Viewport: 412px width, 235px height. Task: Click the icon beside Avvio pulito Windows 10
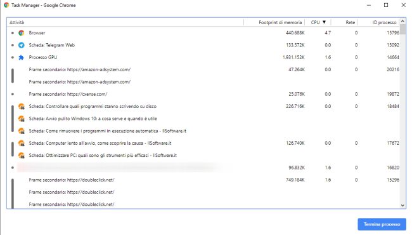[x=22, y=119]
